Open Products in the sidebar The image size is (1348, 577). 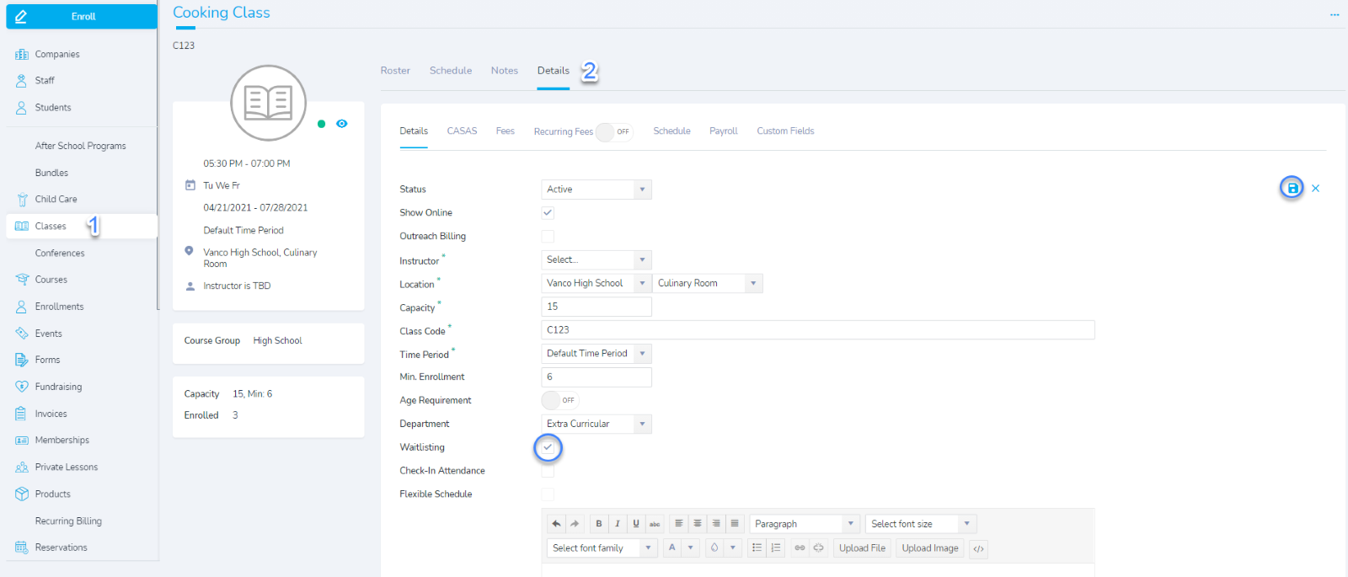tap(53, 494)
